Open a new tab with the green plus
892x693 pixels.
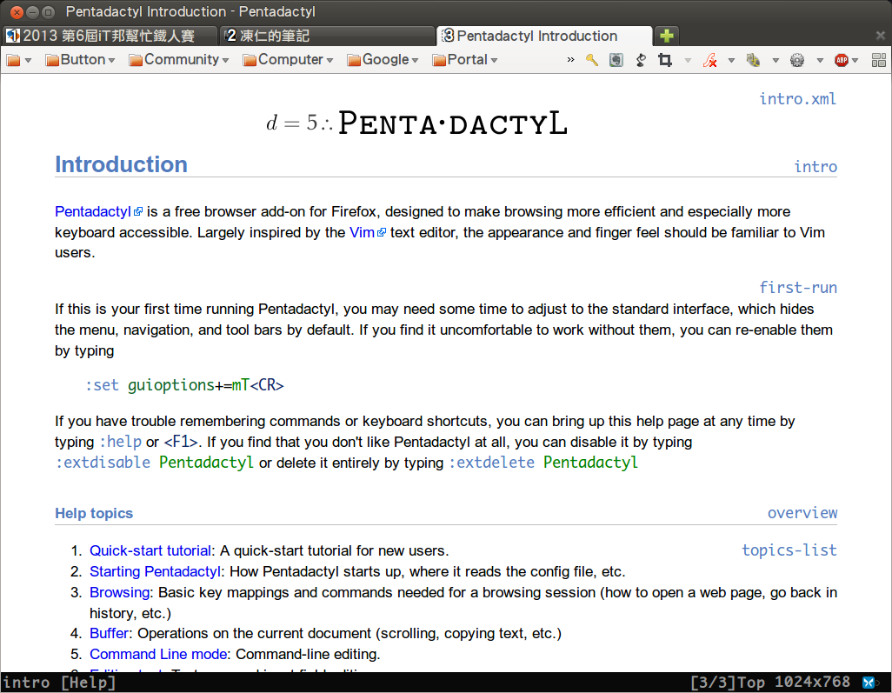665,37
